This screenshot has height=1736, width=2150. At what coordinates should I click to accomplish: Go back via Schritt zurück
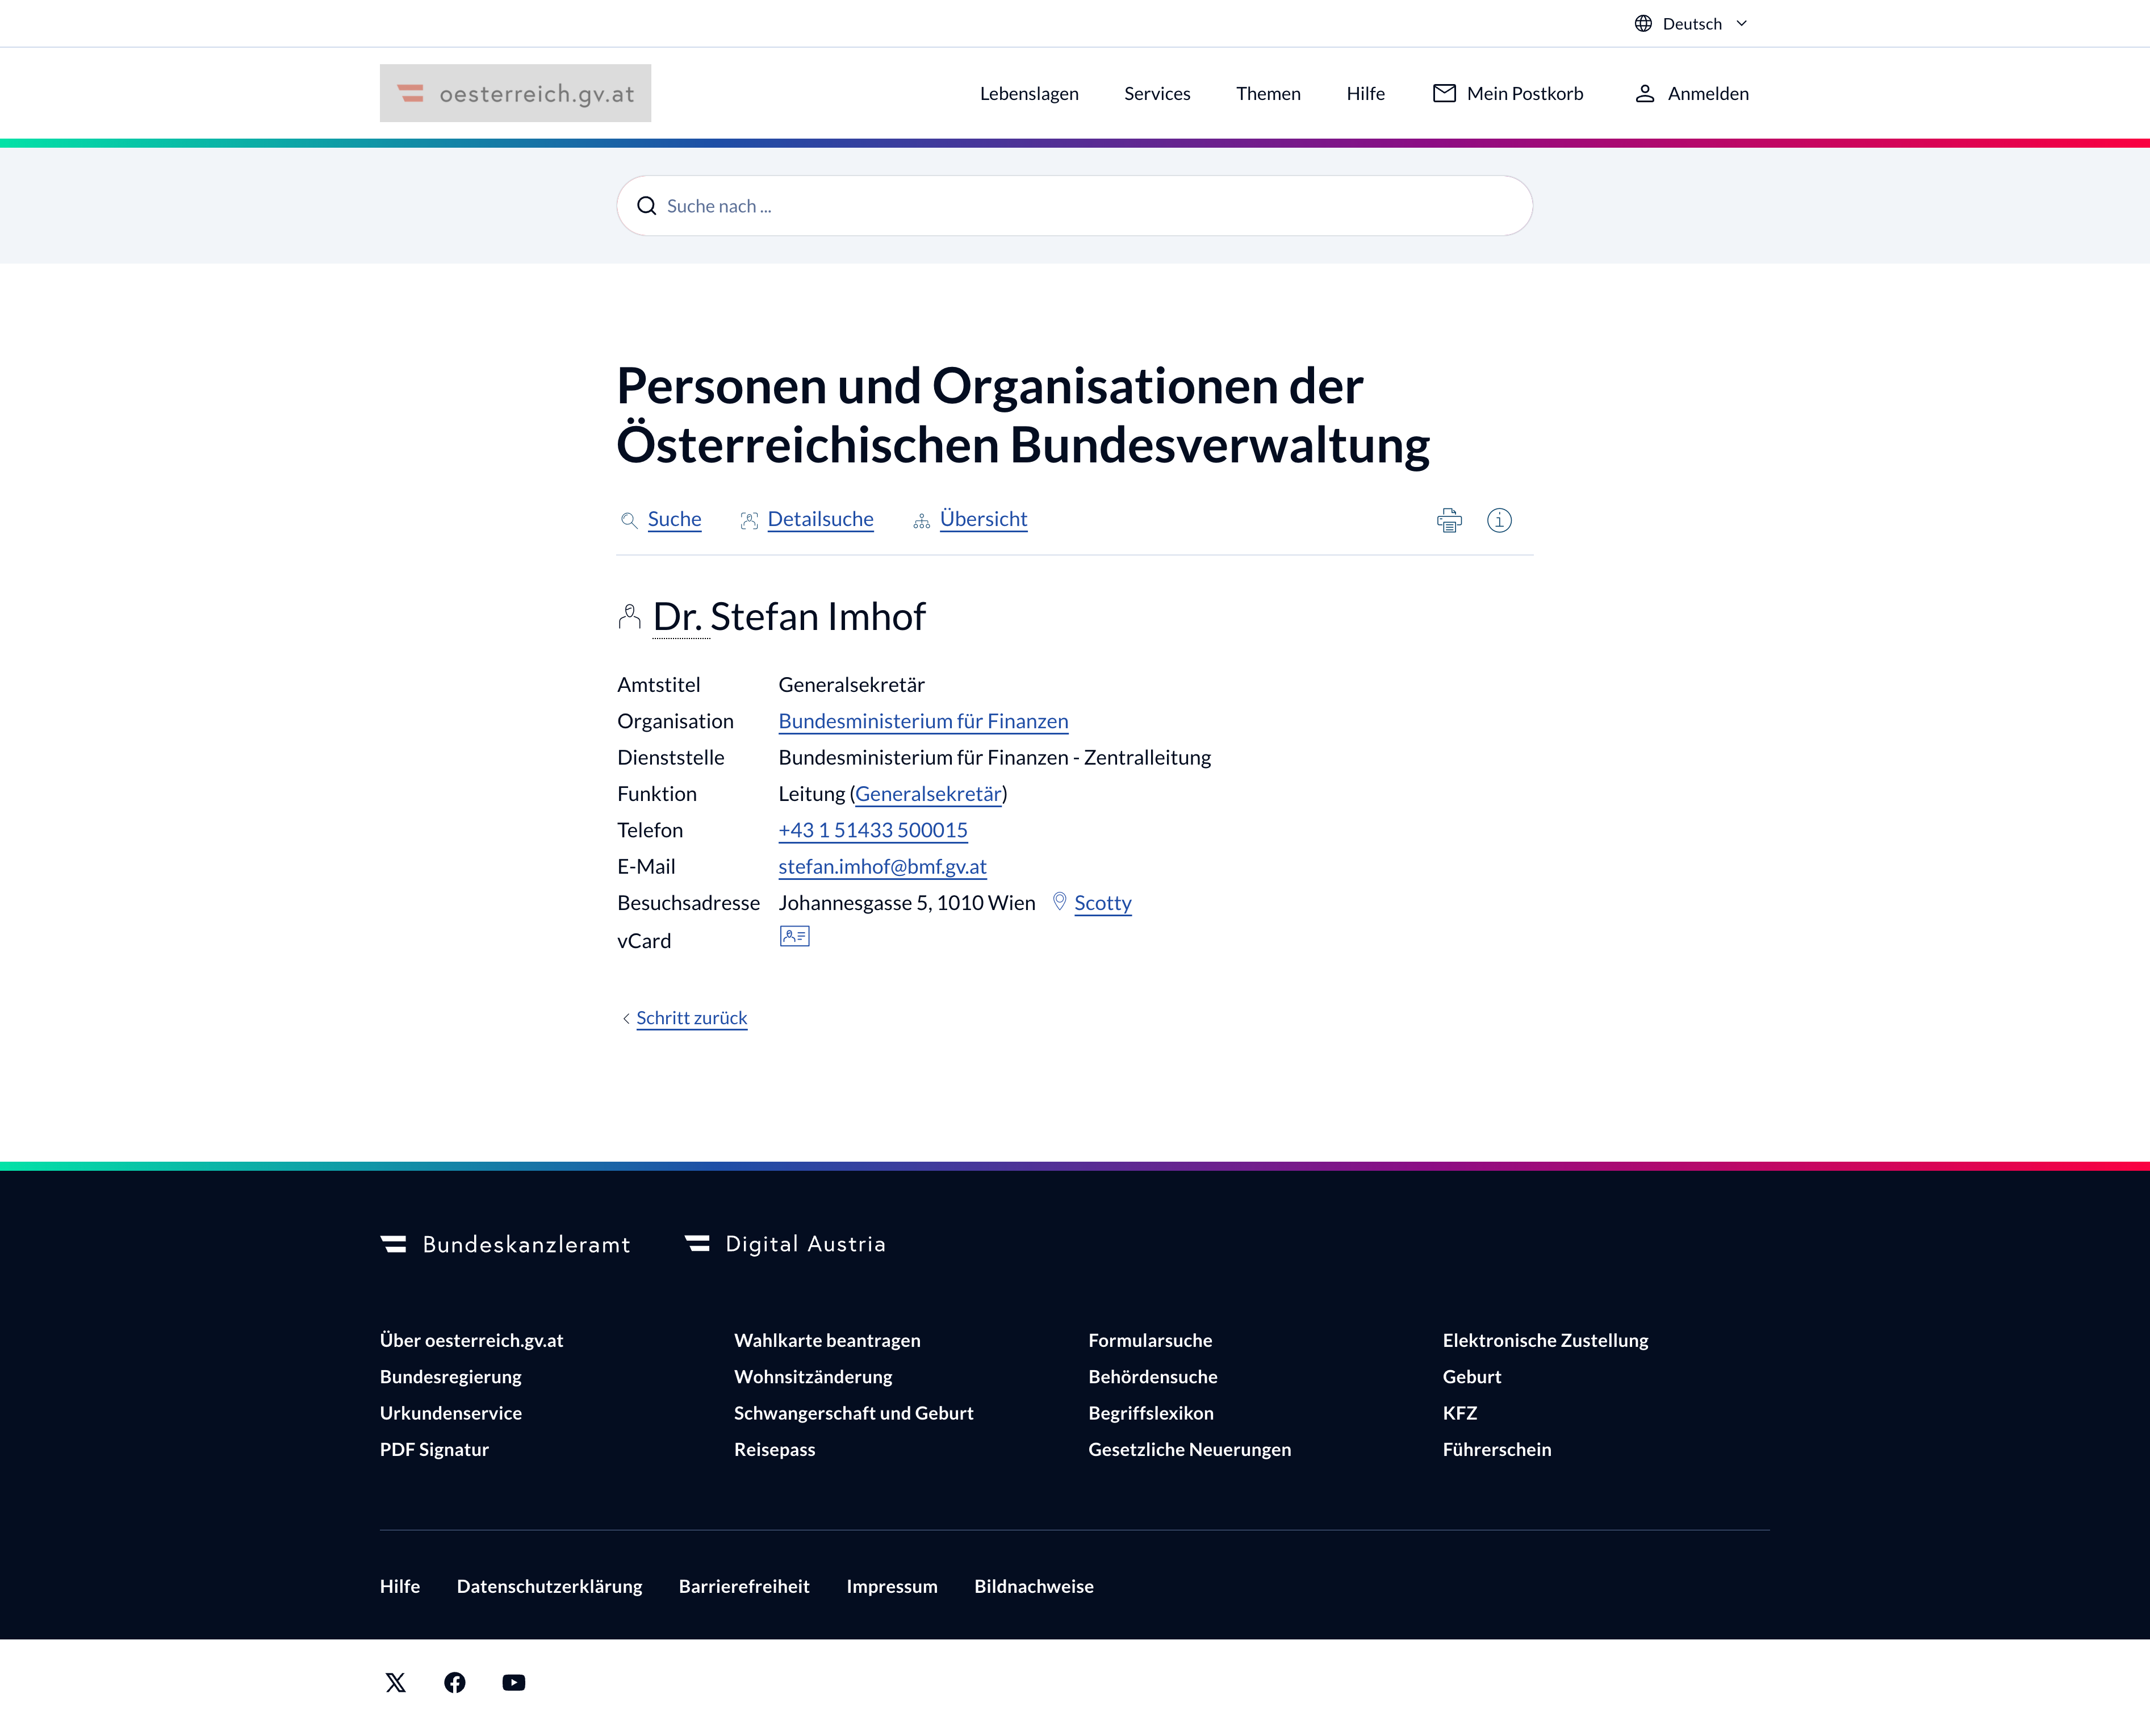691,1018
